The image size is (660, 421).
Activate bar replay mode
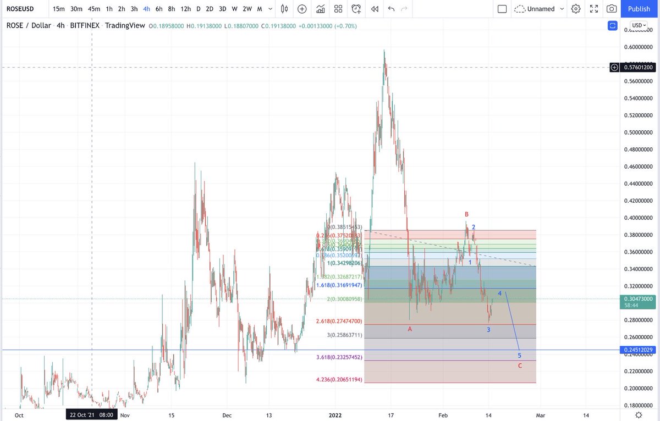tap(375, 9)
